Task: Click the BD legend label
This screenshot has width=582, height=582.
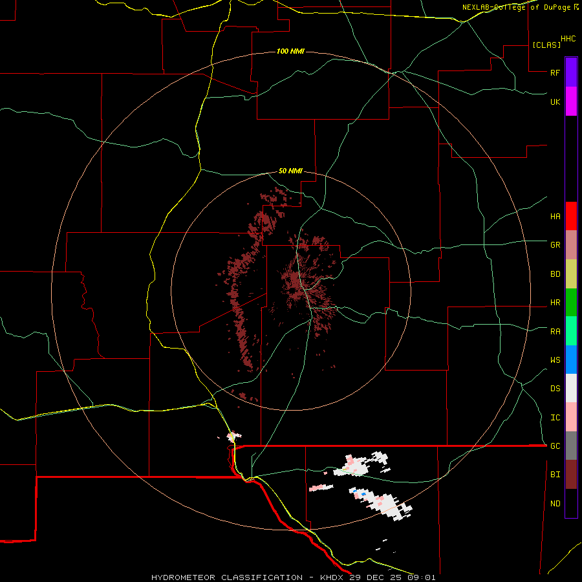Action: pos(555,274)
